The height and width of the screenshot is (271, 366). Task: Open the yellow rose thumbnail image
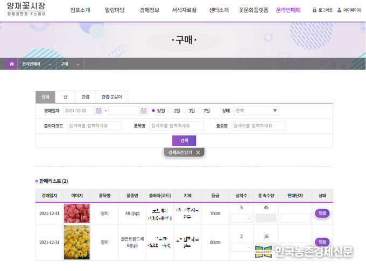click(x=77, y=242)
